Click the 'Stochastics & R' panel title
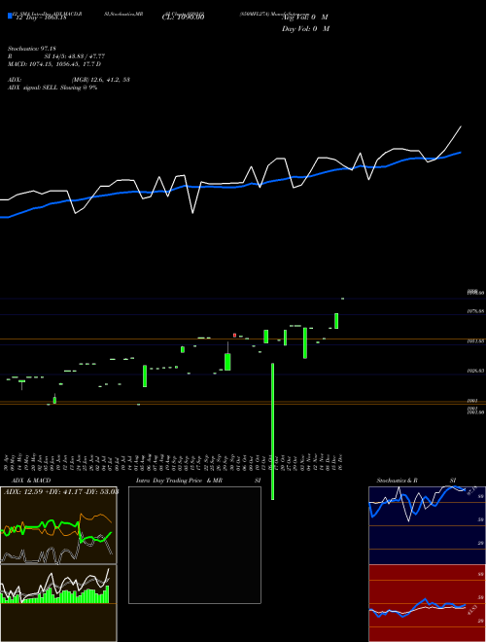The height and width of the screenshot is (642, 486). 398,481
